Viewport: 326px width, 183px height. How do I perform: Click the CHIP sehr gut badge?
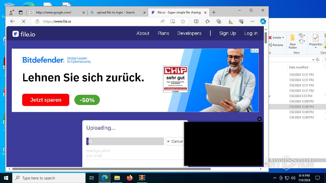click(x=175, y=79)
